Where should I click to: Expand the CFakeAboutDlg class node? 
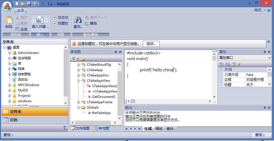point(78,65)
